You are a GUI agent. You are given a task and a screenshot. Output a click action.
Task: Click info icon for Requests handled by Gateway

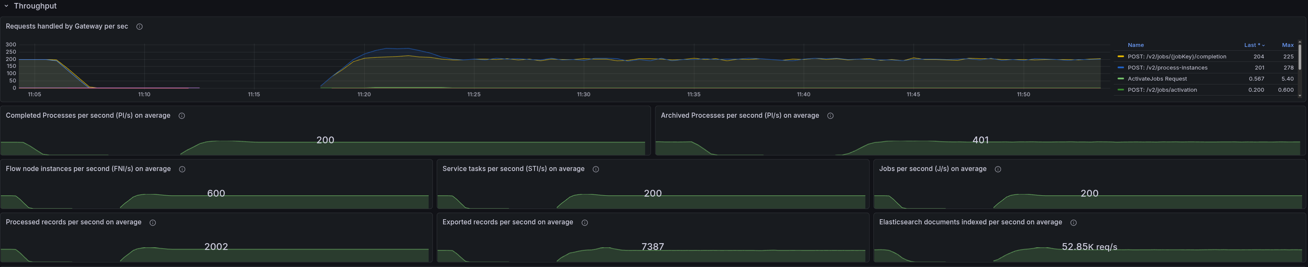140,27
